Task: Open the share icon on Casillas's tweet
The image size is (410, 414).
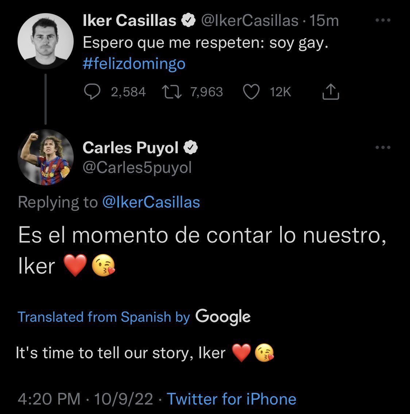Action: [330, 92]
